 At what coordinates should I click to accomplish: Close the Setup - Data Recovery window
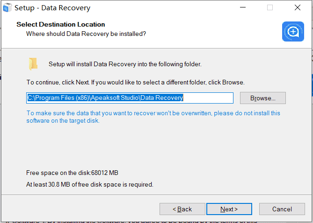tap(298, 7)
